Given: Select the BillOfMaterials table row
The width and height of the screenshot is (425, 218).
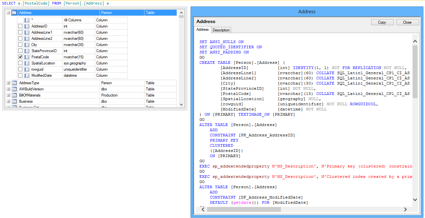Looking at the screenshot, I should coord(94,95).
